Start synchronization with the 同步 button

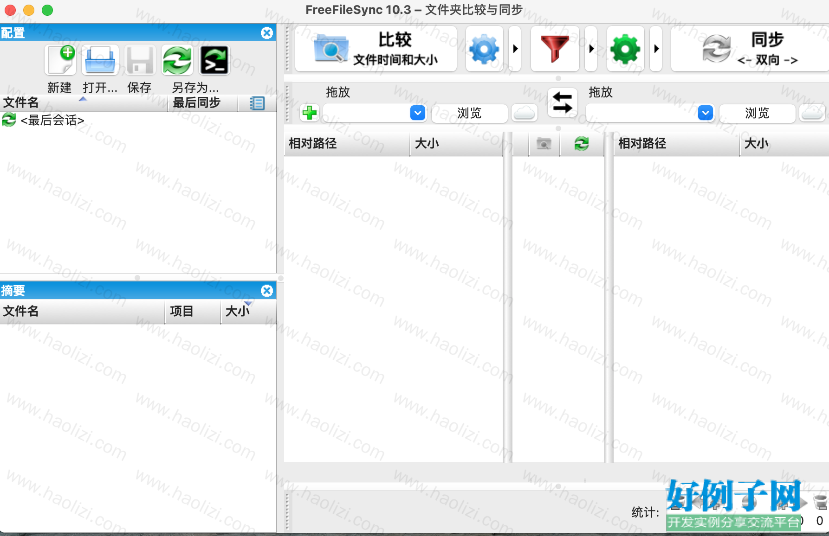coord(750,49)
